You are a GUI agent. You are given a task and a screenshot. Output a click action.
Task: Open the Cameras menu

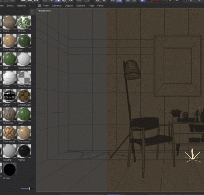pyautogui.click(x=57, y=6)
